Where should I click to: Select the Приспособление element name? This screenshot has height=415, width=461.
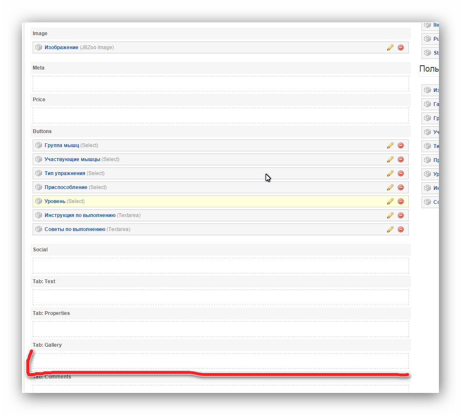(x=66, y=187)
